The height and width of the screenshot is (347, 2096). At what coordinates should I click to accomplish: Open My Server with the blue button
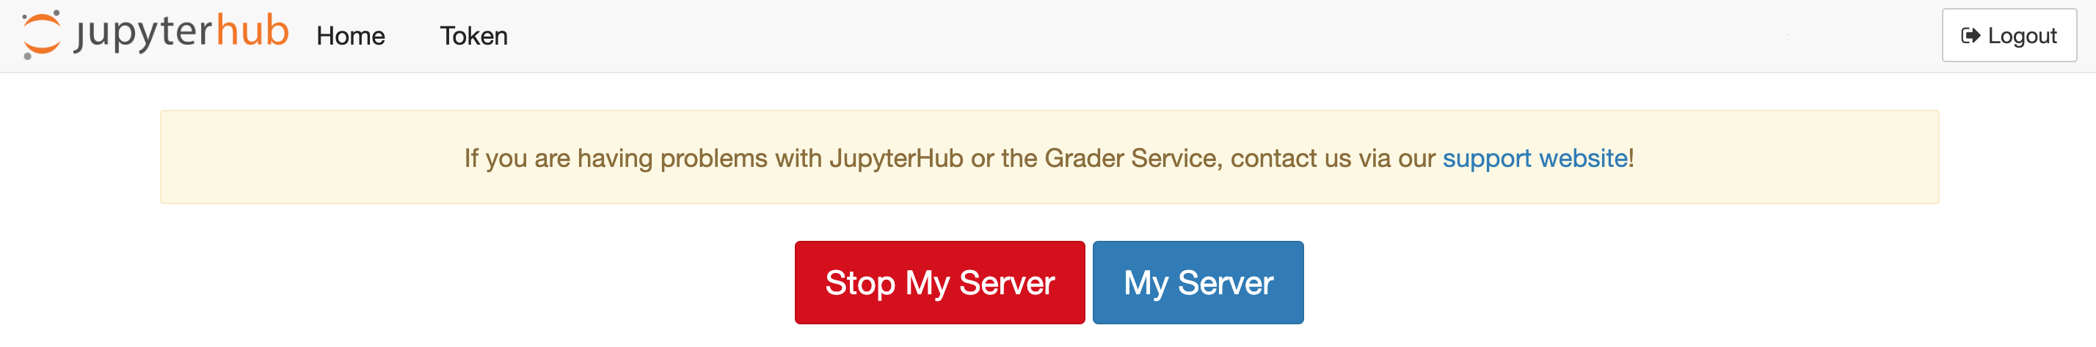1198,282
